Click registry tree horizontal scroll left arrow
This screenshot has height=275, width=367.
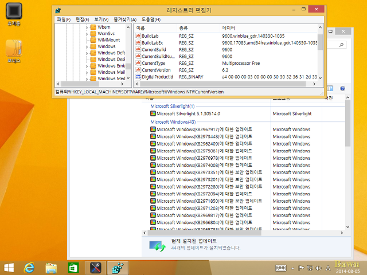(x=58, y=84)
